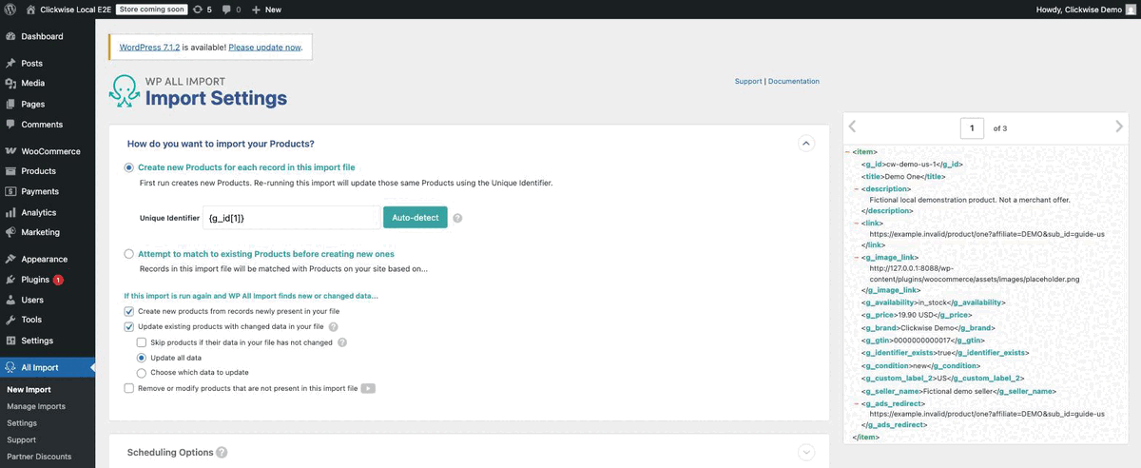Open the WordPress logo menu

10,10
